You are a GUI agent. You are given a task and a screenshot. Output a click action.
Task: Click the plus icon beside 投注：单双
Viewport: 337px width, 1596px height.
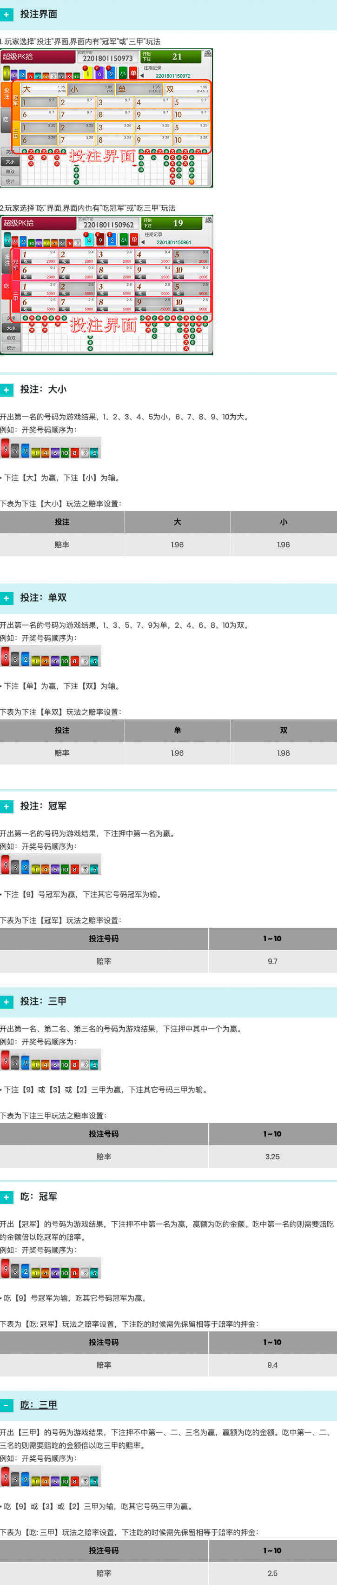[x=7, y=598]
